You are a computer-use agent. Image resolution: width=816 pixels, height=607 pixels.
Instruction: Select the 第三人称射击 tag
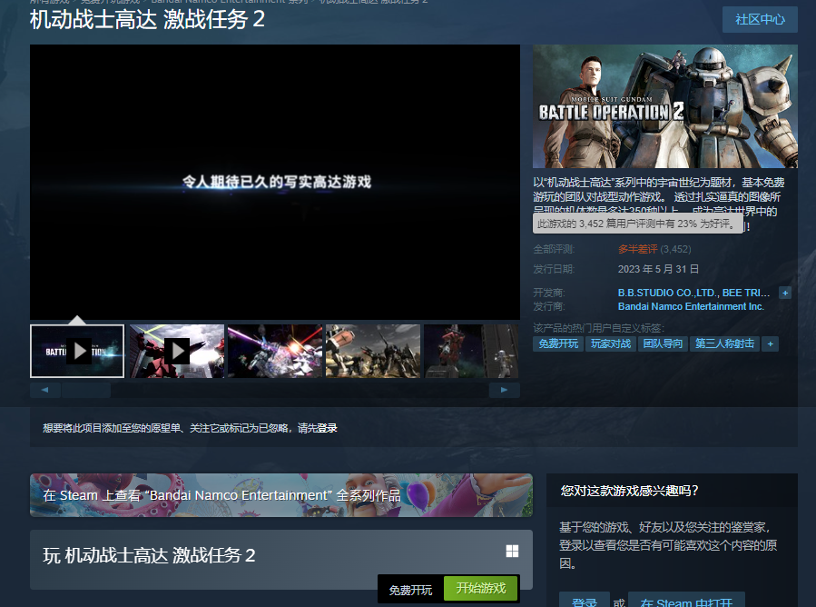(724, 343)
